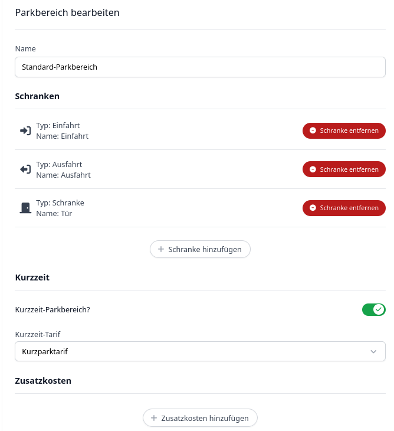This screenshot has width=394, height=431.
Task: Click plus icon of Zusatzkosten hinzufügen
Action: 154,418
